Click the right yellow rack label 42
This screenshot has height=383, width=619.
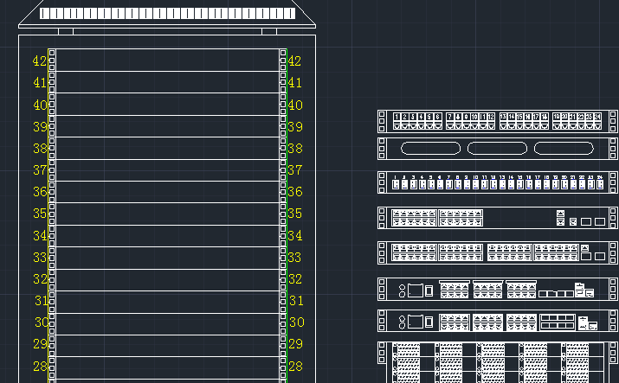click(x=294, y=61)
